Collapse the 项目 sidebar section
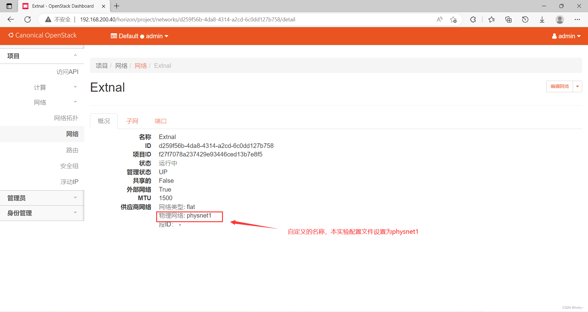Image resolution: width=588 pixels, height=312 pixels. [42, 56]
